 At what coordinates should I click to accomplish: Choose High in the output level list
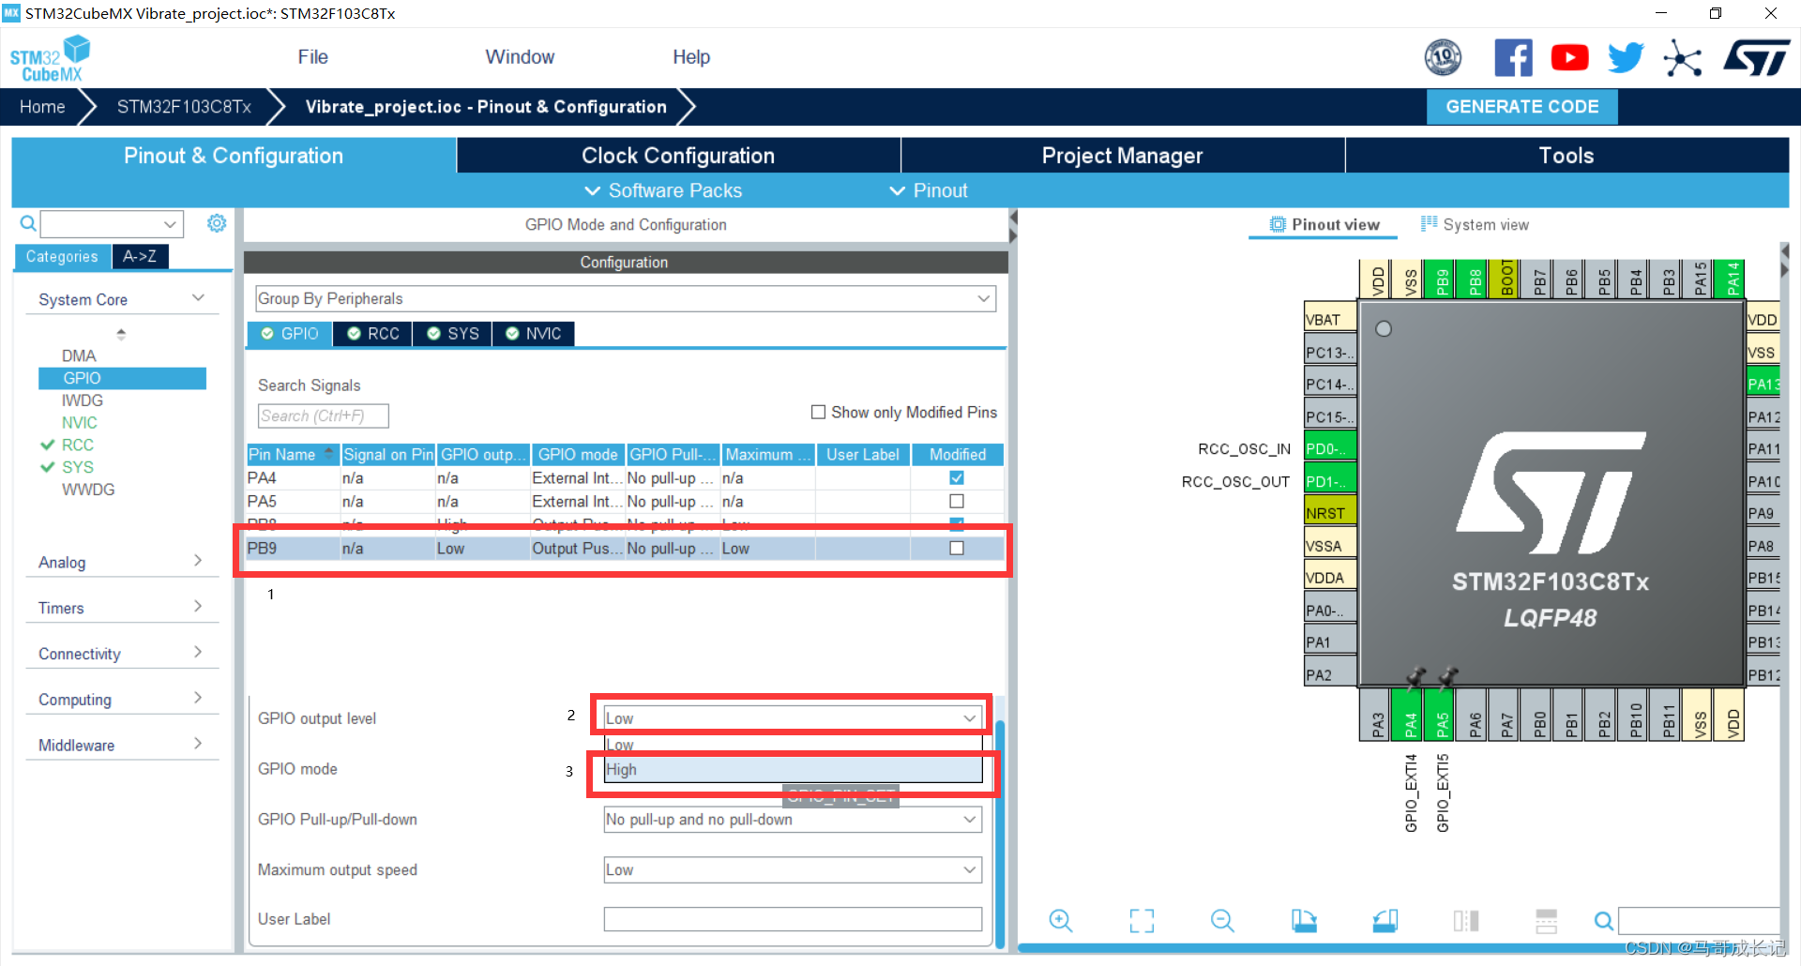tap(793, 770)
